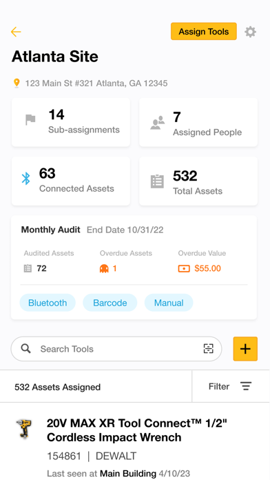
Task: Click the orange ghost Overdue Assets icon
Action: point(104,268)
